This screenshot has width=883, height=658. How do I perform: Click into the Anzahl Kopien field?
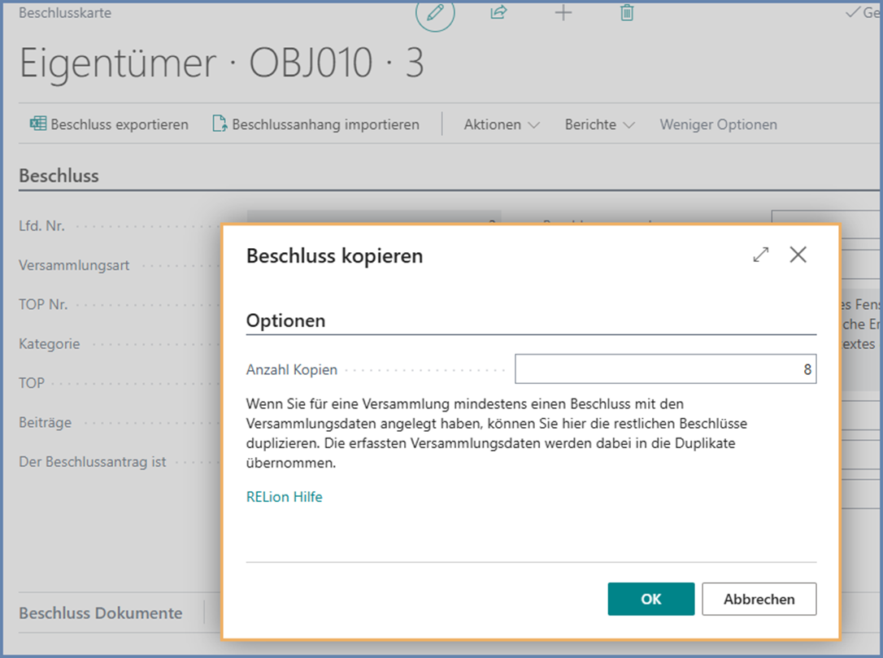pos(665,369)
